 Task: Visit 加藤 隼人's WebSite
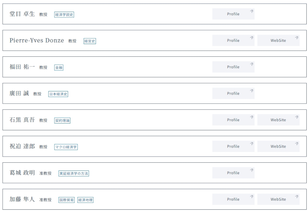click(x=278, y=199)
